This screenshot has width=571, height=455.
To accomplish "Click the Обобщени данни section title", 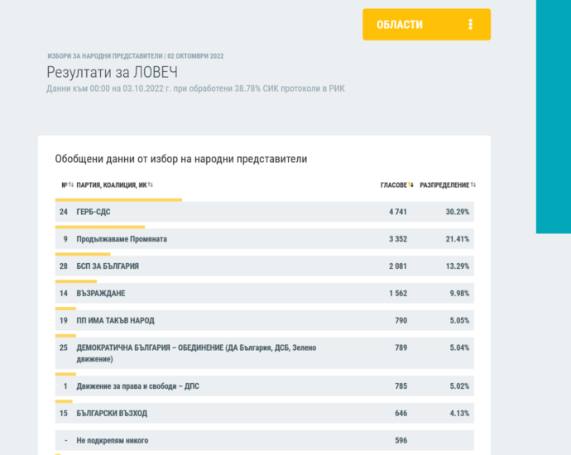I will click(181, 159).
